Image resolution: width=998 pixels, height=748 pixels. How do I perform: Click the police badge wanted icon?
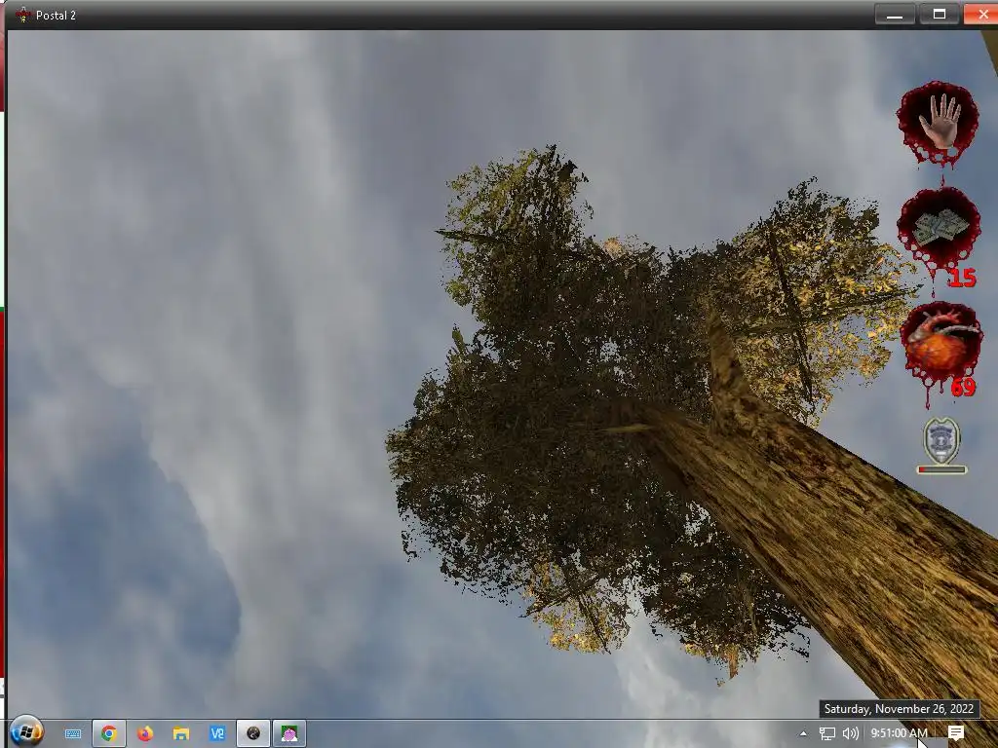point(941,439)
